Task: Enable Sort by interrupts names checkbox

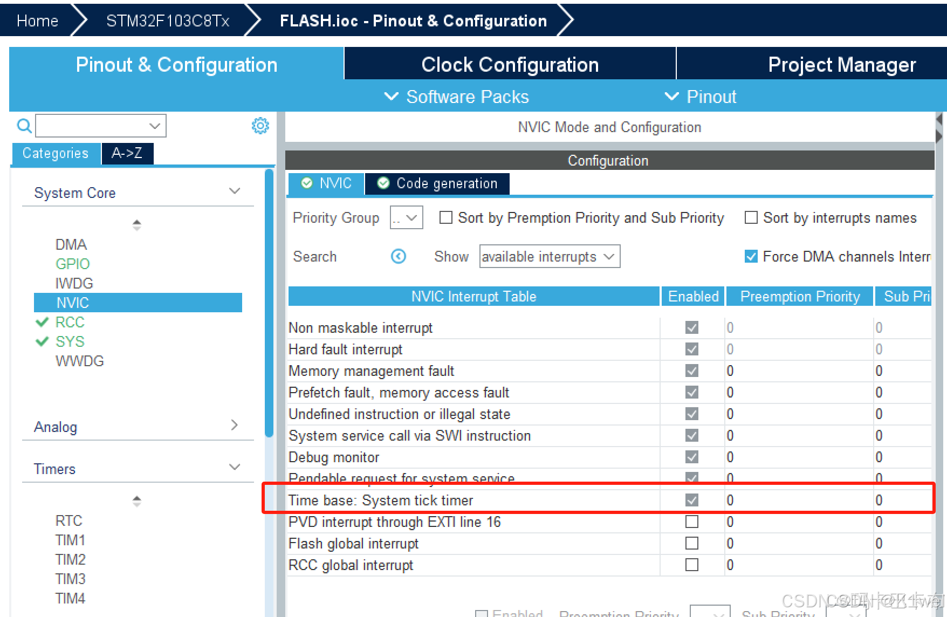Action: click(x=751, y=217)
